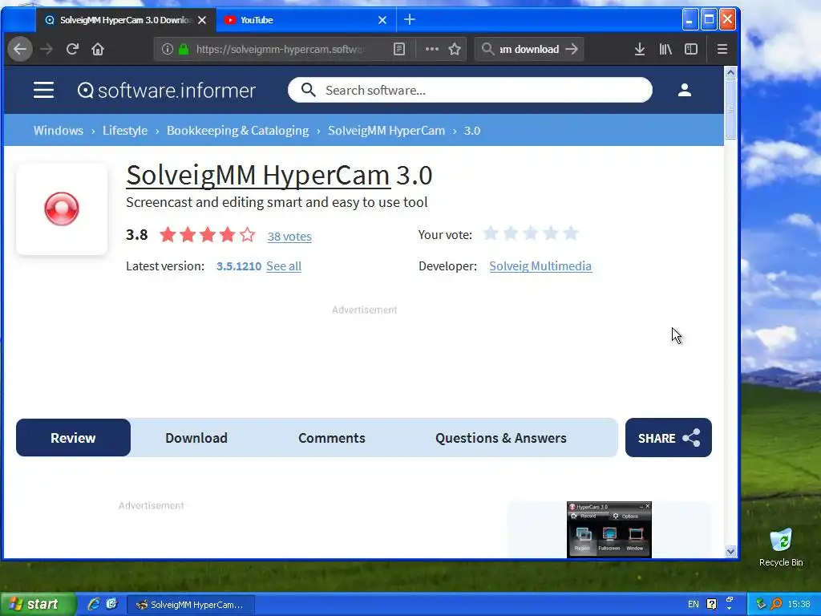This screenshot has height=616, width=821.
Task: Click the HyperCam red record app icon
Action: pos(62,209)
